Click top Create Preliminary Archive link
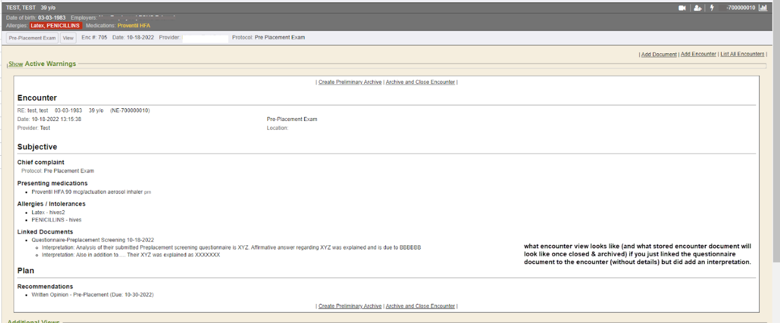The image size is (780, 323). click(x=350, y=82)
